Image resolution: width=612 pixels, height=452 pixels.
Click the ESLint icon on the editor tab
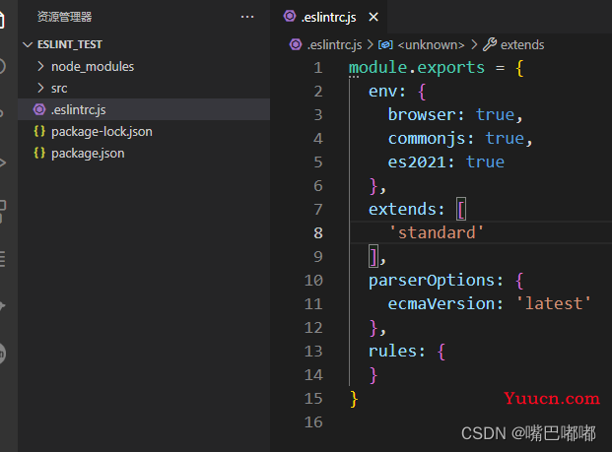[x=290, y=17]
